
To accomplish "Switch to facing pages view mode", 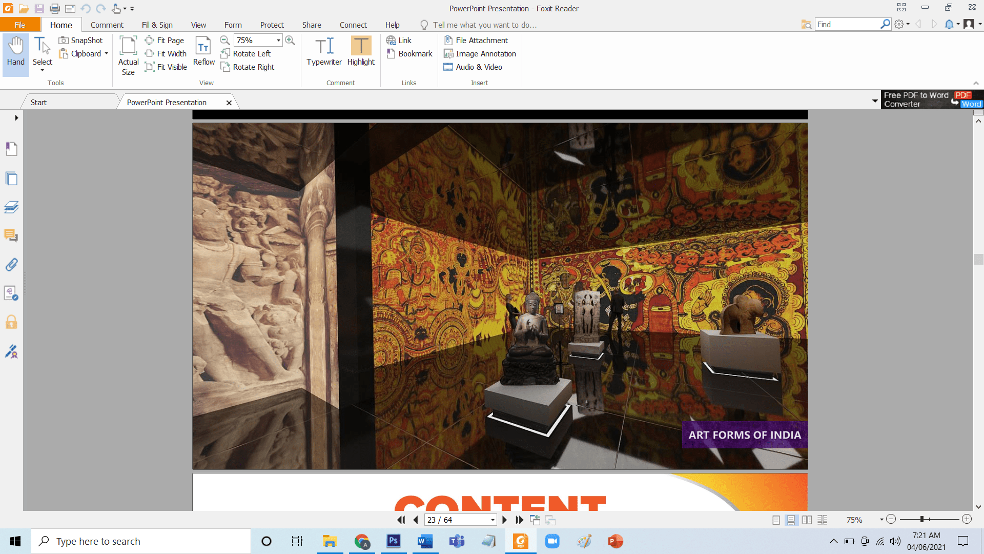I will [807, 520].
